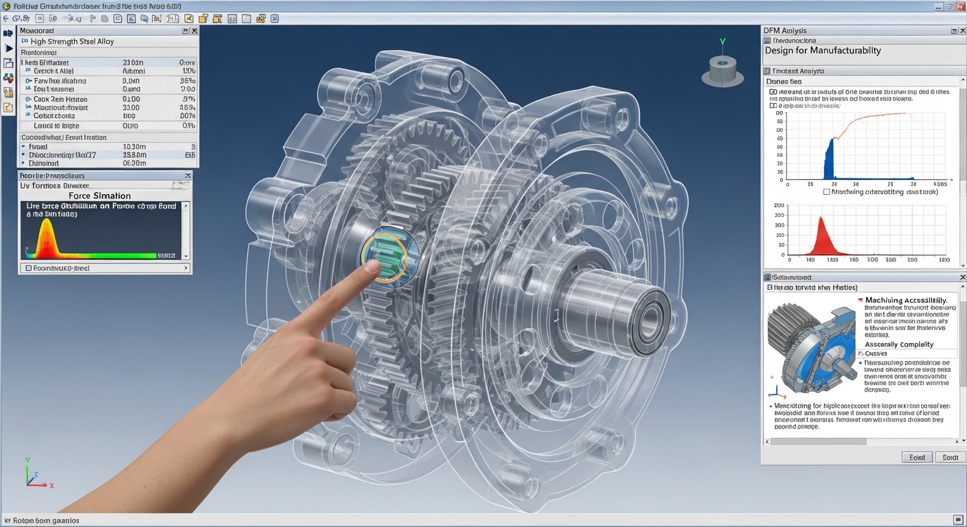Click the top blue icon in the left sidebar
The height and width of the screenshot is (527, 967).
pyautogui.click(x=8, y=33)
